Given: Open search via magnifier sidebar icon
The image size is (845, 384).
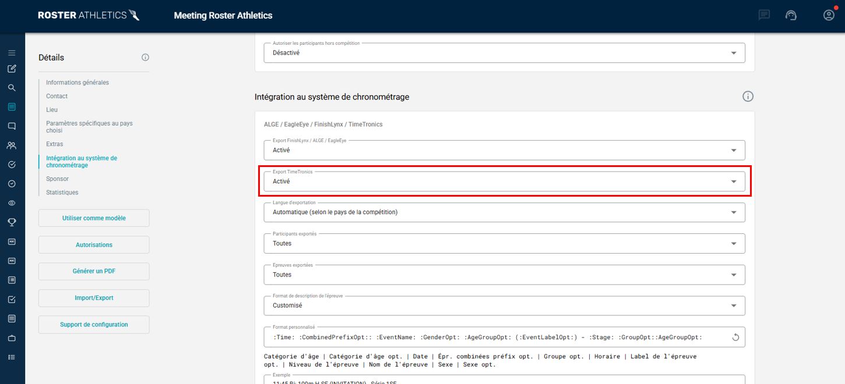Looking at the screenshot, I should [x=12, y=88].
